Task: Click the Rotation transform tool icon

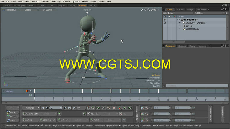Action: (142, 114)
